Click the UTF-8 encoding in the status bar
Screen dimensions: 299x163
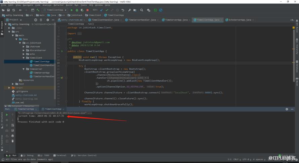(x=246, y=159)
